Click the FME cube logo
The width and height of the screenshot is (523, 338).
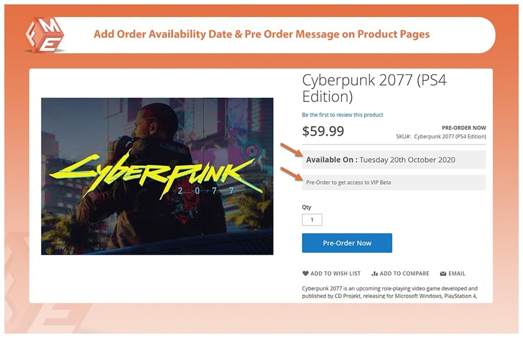[x=44, y=34]
